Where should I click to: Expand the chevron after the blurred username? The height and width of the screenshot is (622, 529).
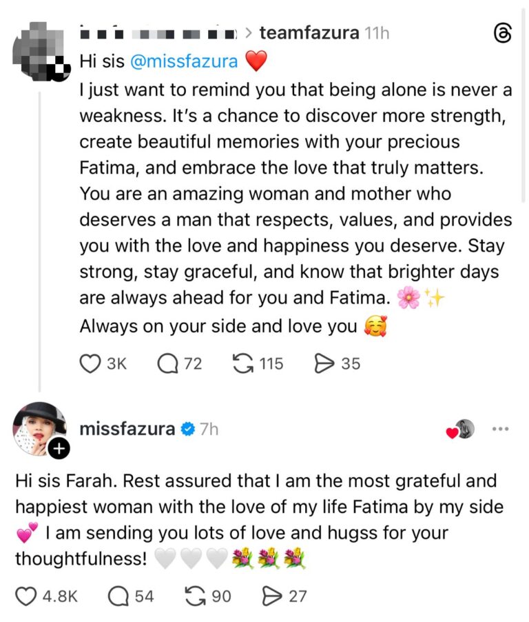251,32
